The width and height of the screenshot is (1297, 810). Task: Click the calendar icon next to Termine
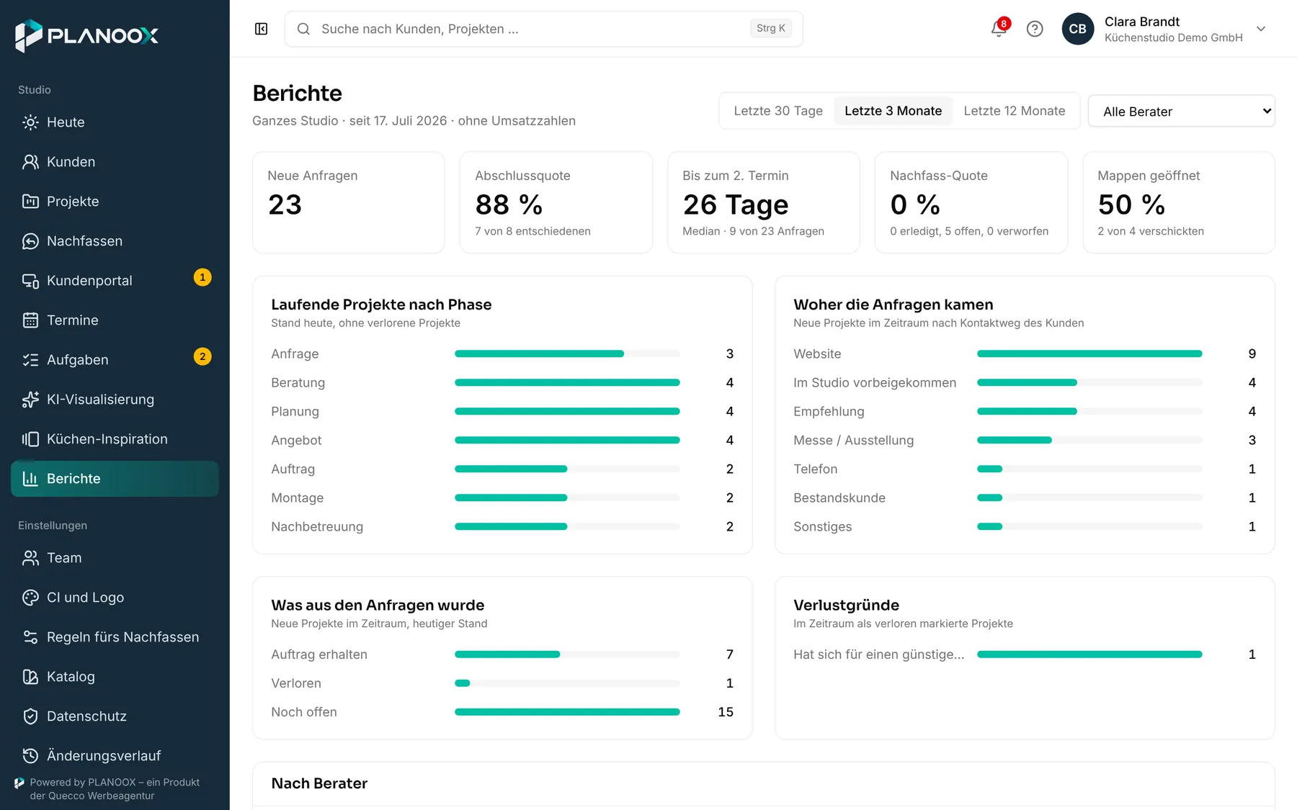tap(30, 320)
